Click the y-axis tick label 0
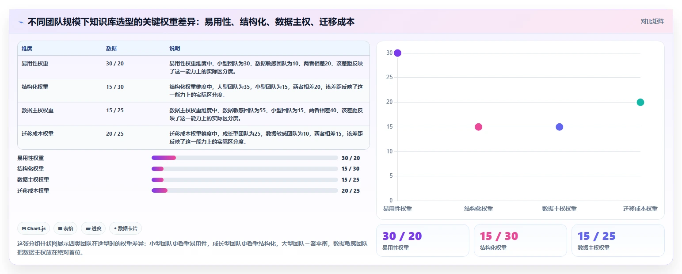Viewport: 682px width, 274px height. coord(391,200)
